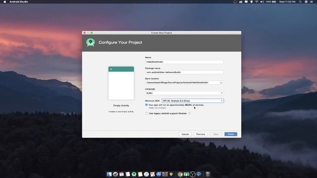This screenshot has height=178, width=317.
Task: Open Calendar app in the dock
Action: 121,174
